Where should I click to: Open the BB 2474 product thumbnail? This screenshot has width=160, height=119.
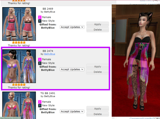19,66
